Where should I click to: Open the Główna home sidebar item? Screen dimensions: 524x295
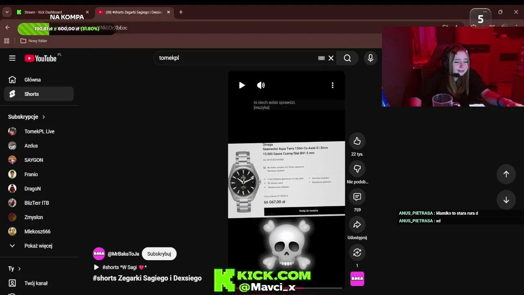point(39,79)
